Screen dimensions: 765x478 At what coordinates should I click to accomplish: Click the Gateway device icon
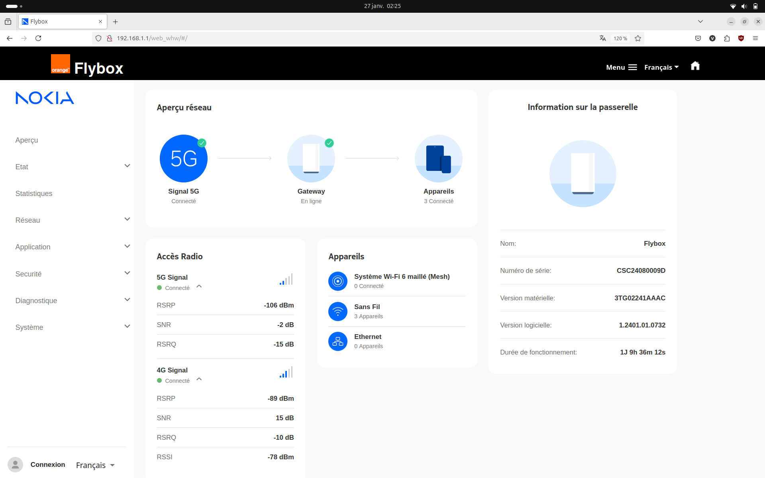click(311, 159)
